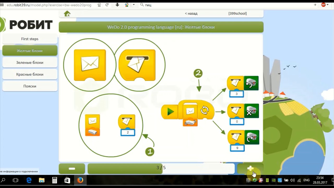This screenshot has height=188, width=334.
Task: Click the value field showing 3
Action: [x=236, y=94]
